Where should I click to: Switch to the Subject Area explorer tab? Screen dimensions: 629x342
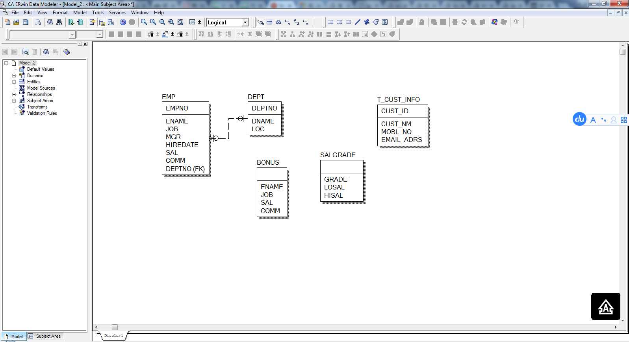45,336
